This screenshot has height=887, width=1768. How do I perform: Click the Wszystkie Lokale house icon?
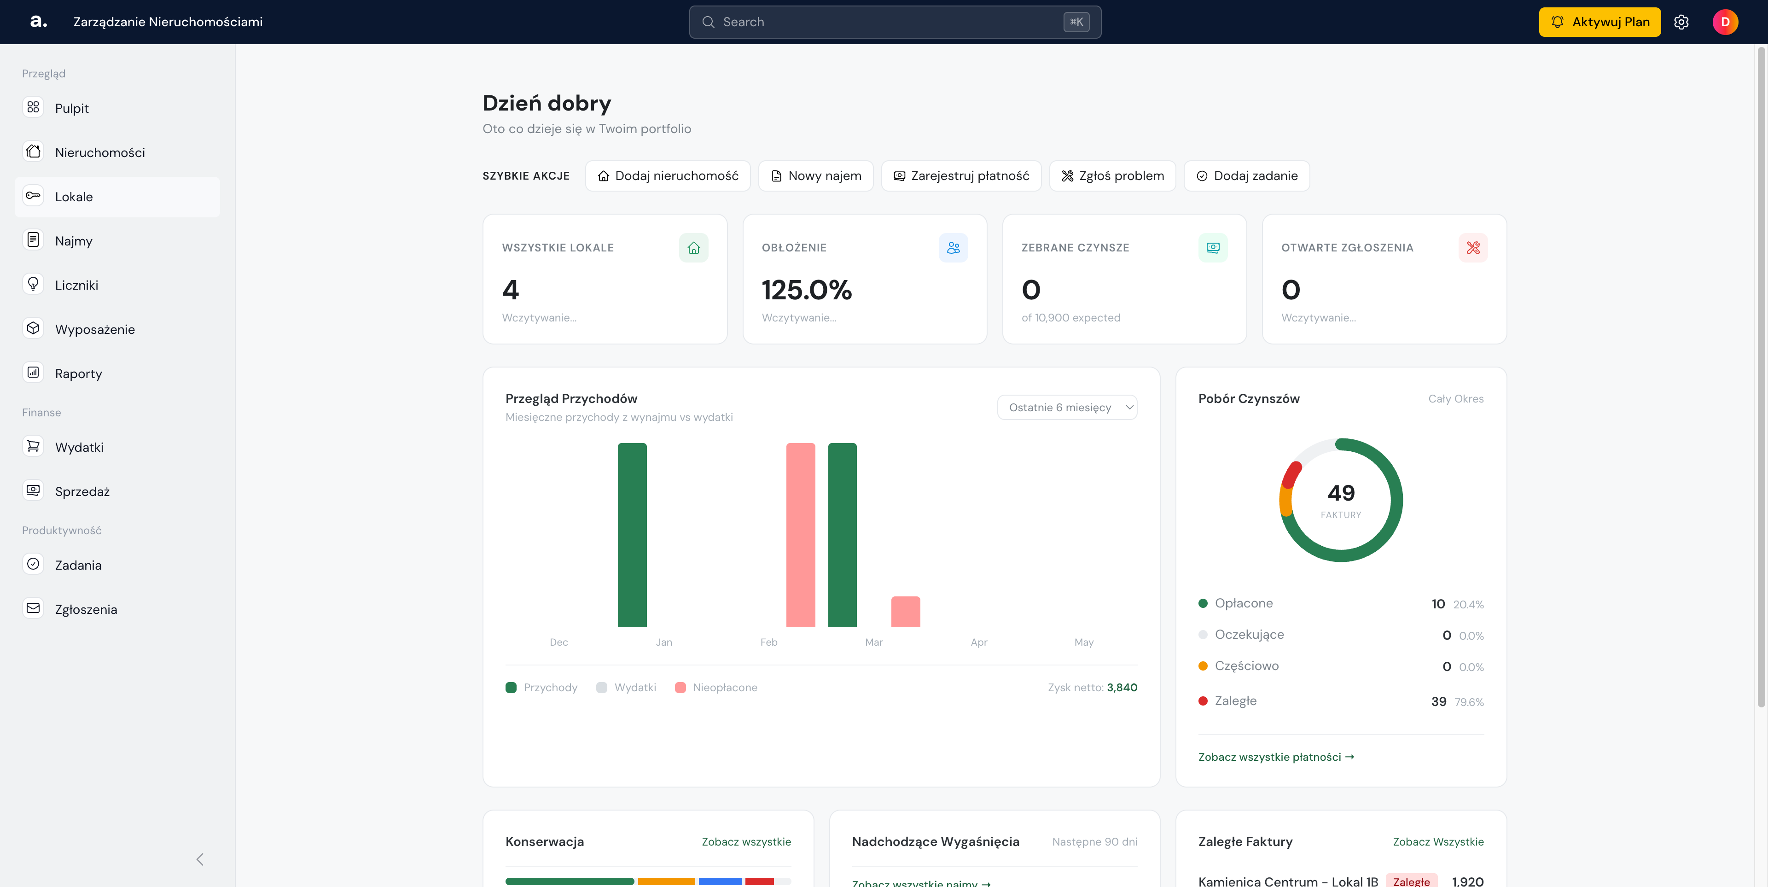point(693,248)
